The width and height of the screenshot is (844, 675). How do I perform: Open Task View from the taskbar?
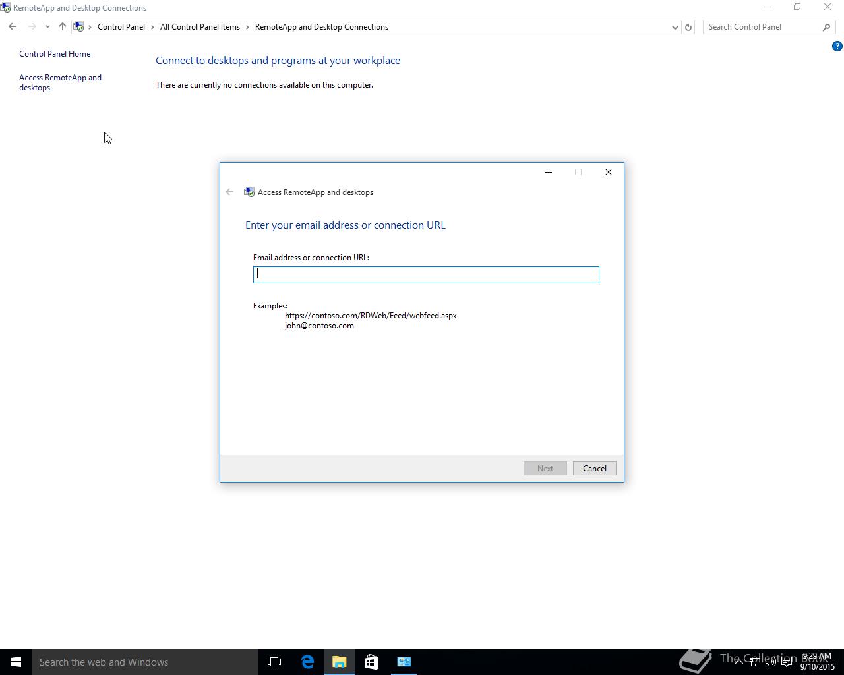(x=274, y=662)
